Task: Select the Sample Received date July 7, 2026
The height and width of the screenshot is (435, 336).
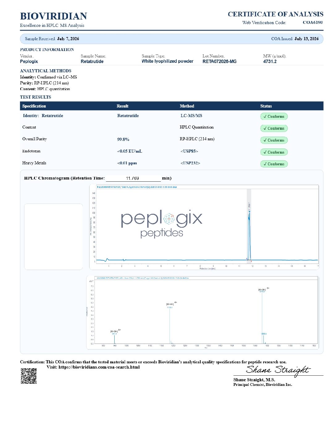Action: (x=68, y=39)
